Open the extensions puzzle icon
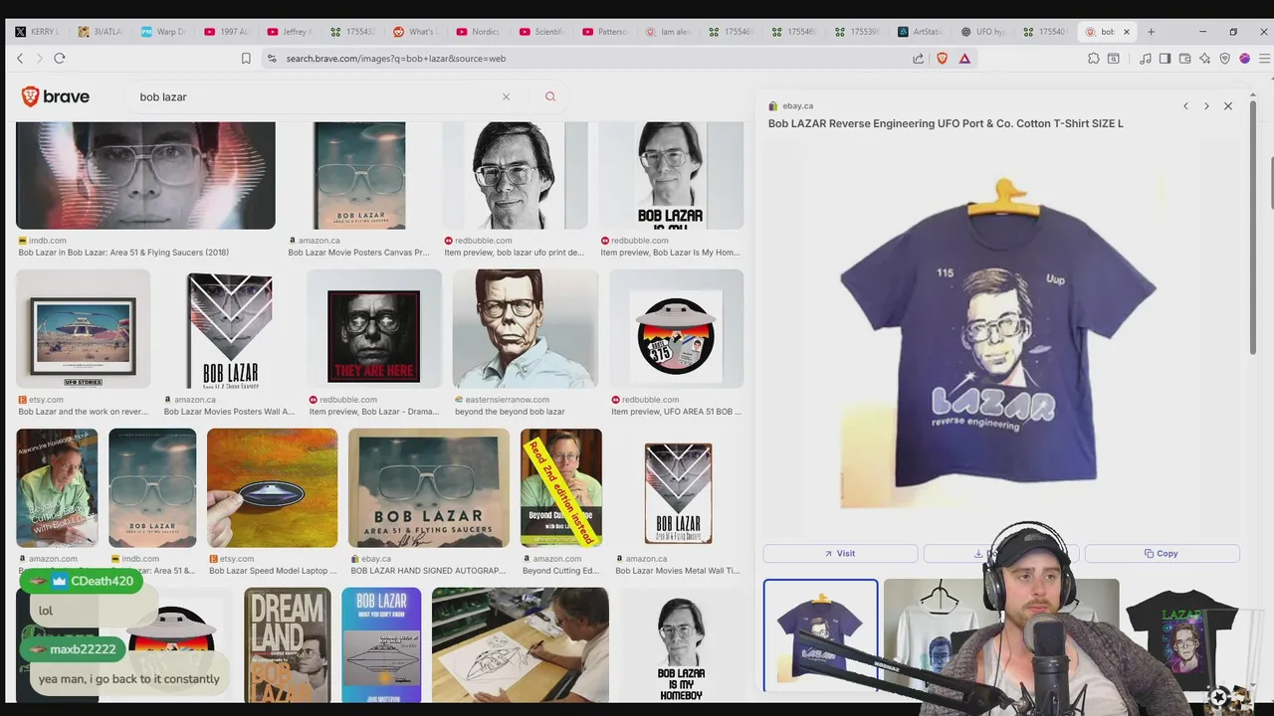Screen dimensions: 1274x716 (x=1093, y=59)
